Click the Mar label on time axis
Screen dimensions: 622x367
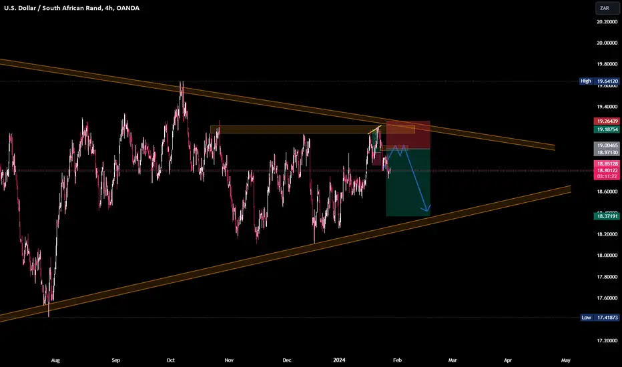pos(452,360)
